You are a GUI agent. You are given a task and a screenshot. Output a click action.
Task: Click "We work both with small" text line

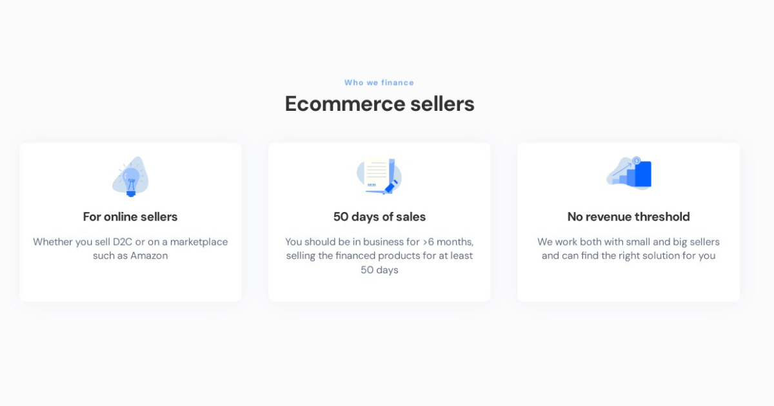pos(629,242)
